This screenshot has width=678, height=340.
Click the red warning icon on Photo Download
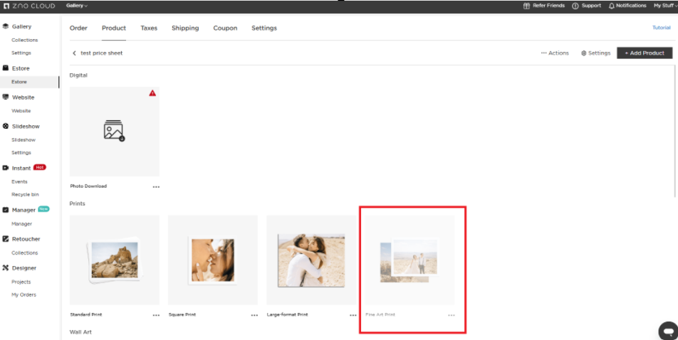(x=152, y=93)
